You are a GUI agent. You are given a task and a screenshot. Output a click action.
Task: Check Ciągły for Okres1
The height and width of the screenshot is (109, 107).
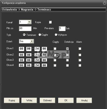point(55,49)
